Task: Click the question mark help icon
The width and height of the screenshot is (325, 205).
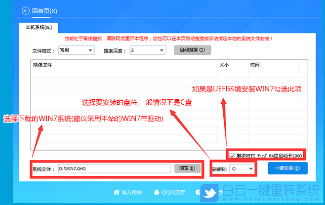Action: pyautogui.click(x=198, y=192)
